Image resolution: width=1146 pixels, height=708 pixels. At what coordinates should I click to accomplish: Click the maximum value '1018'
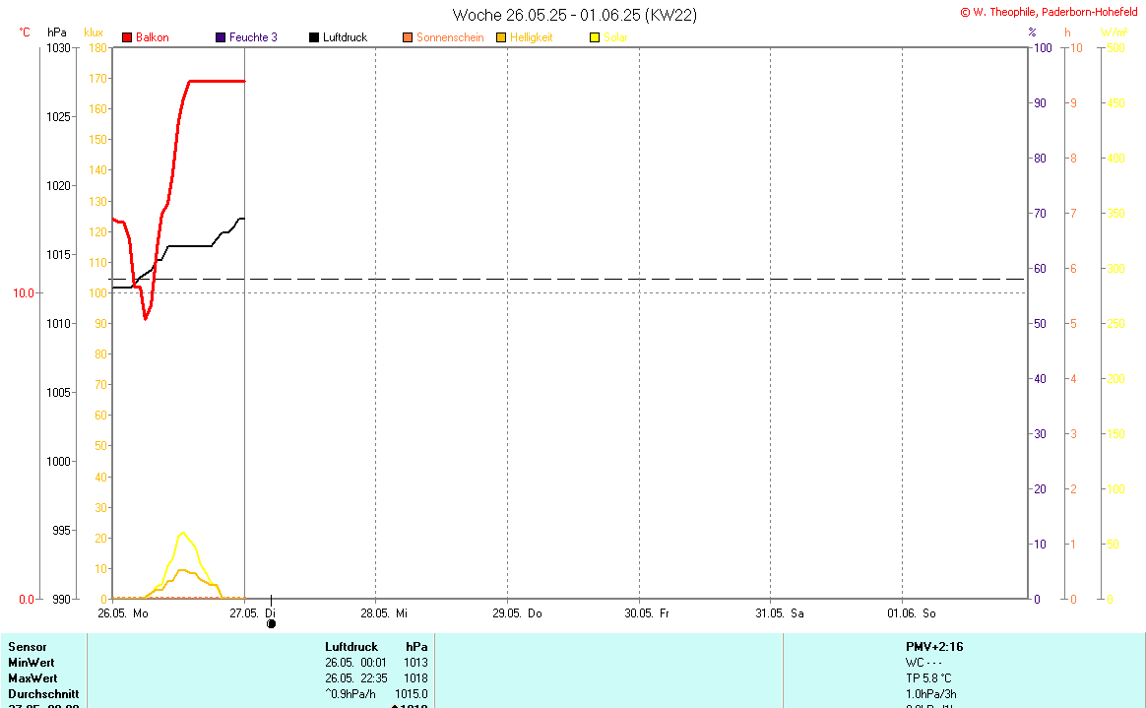[415, 678]
